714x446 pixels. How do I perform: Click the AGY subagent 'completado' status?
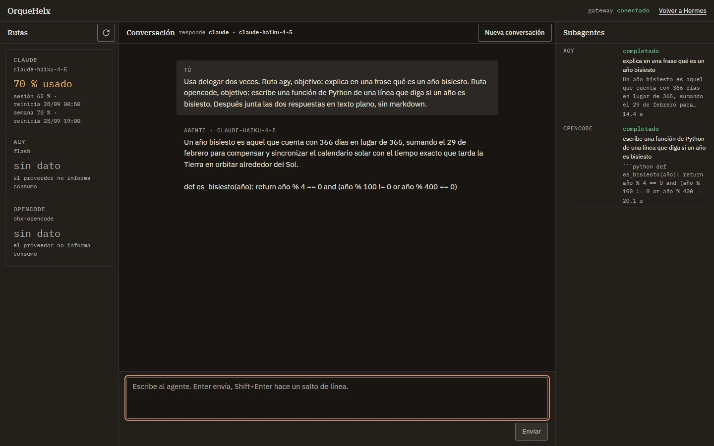[641, 51]
